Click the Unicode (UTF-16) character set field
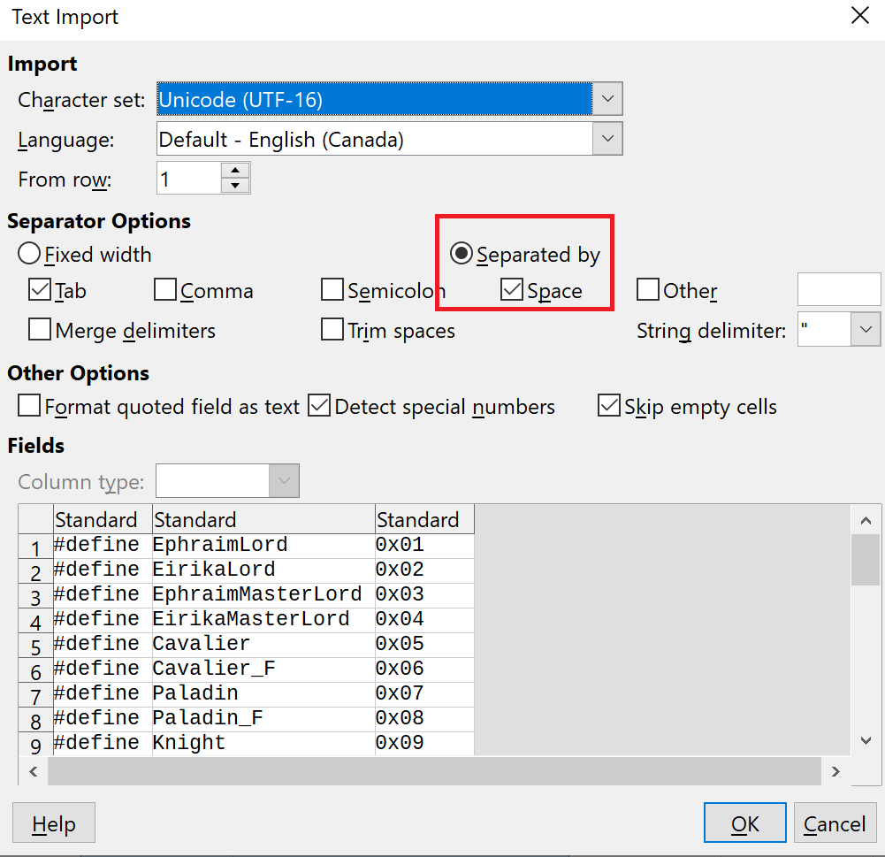The height and width of the screenshot is (857, 885). (x=374, y=99)
